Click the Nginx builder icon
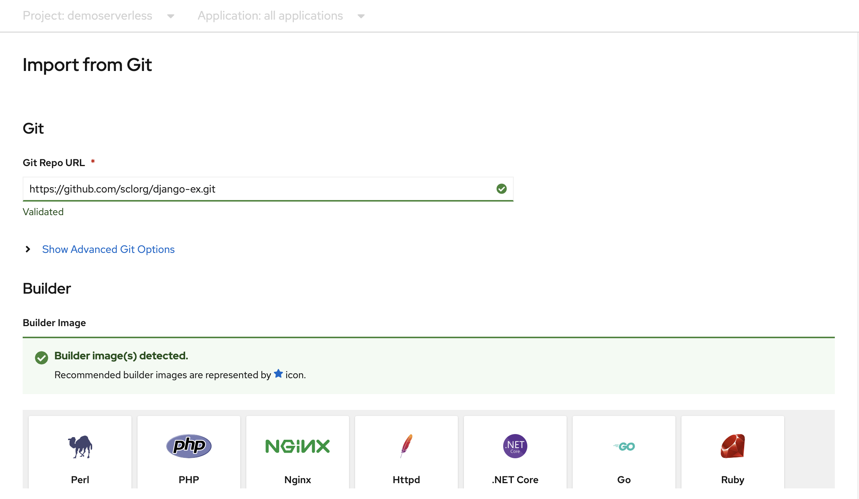859x499 pixels. [297, 446]
